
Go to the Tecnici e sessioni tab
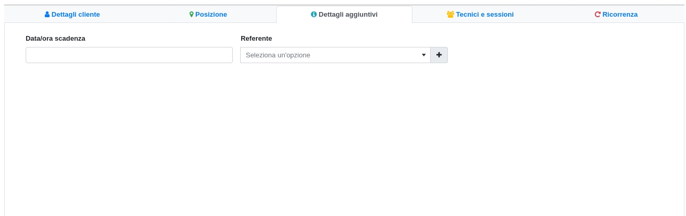(x=485, y=15)
